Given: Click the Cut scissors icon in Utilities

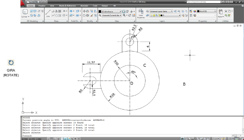Looking at the screenshot, I should (226, 11).
